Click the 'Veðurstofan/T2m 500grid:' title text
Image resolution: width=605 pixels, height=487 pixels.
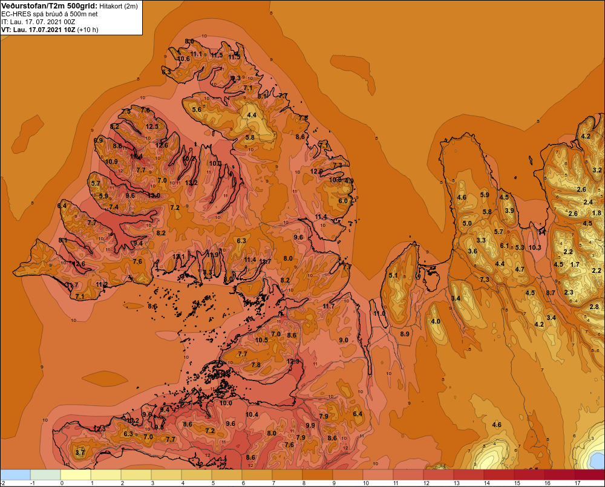(50, 6)
